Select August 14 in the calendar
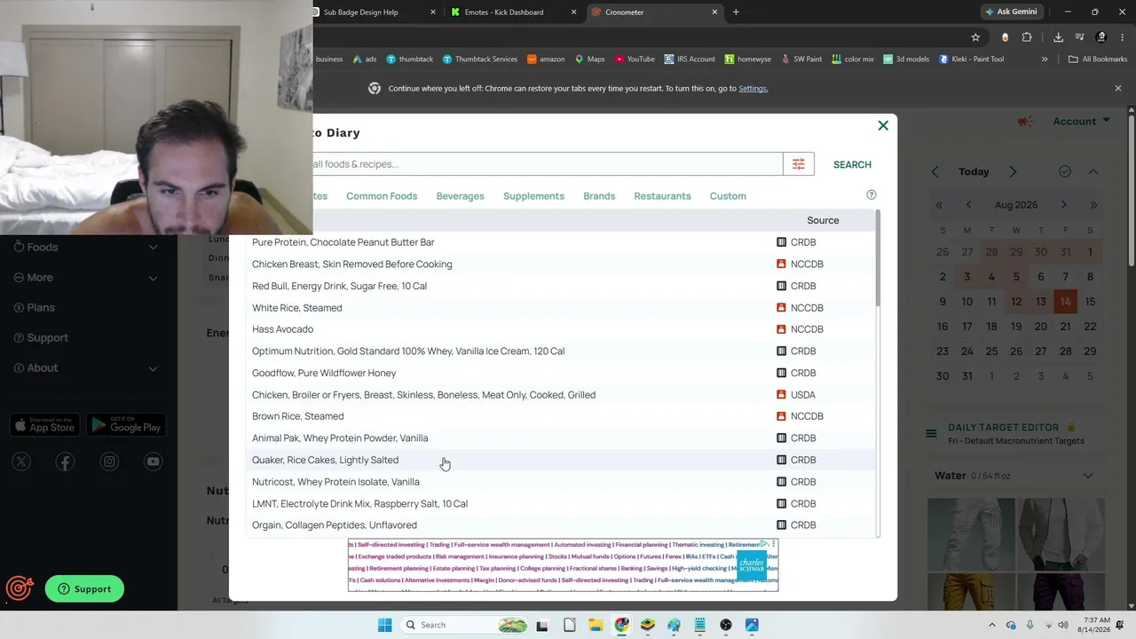 1065,302
